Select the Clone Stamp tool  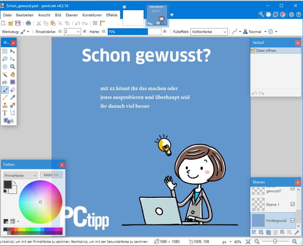(4, 105)
